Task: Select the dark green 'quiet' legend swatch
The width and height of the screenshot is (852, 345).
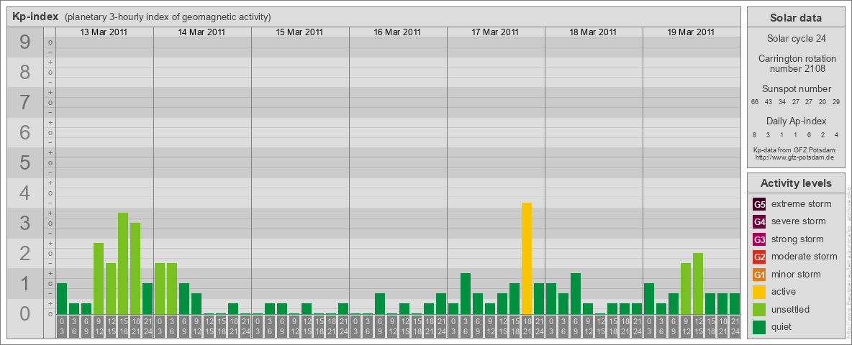Action: [759, 327]
